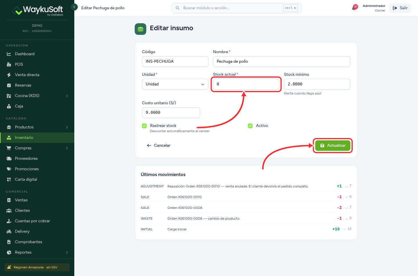Click the 'Carga inicial' movement row

[246, 229]
